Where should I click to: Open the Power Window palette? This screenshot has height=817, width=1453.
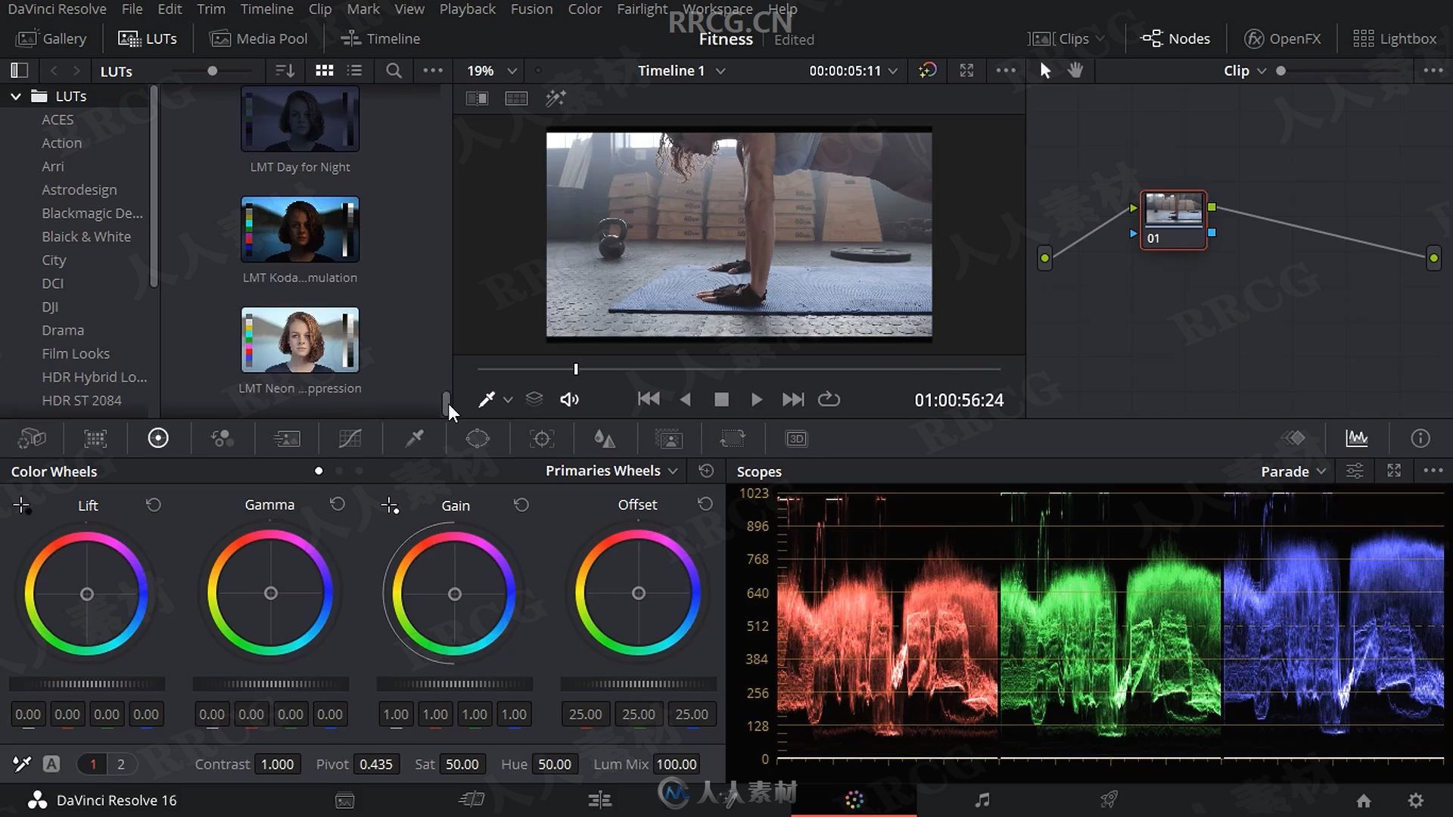coord(478,439)
